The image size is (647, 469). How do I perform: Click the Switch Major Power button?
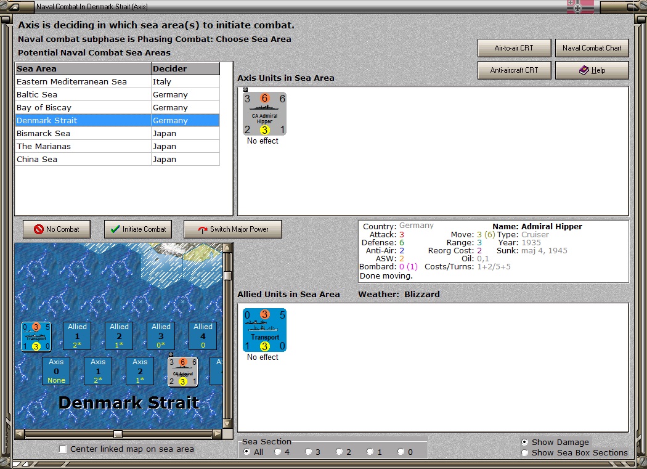(233, 229)
